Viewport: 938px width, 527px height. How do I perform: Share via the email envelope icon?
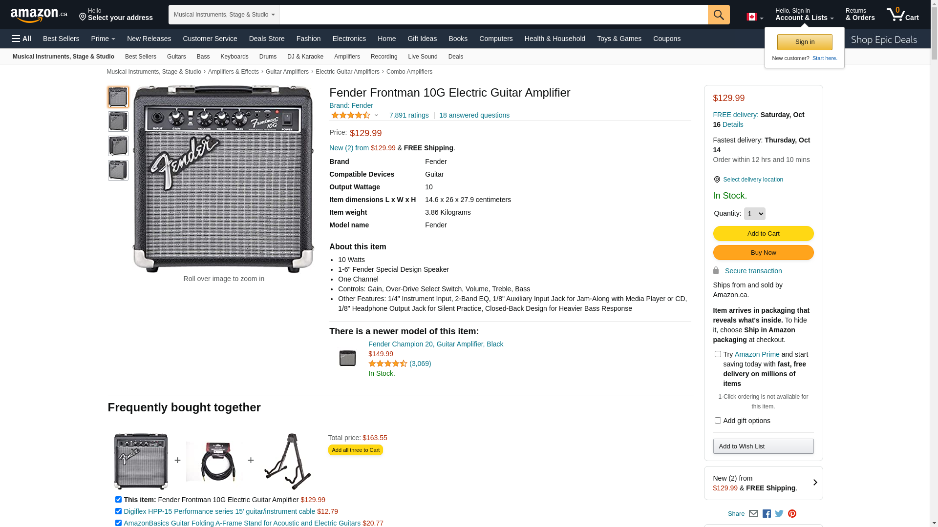[x=753, y=514]
